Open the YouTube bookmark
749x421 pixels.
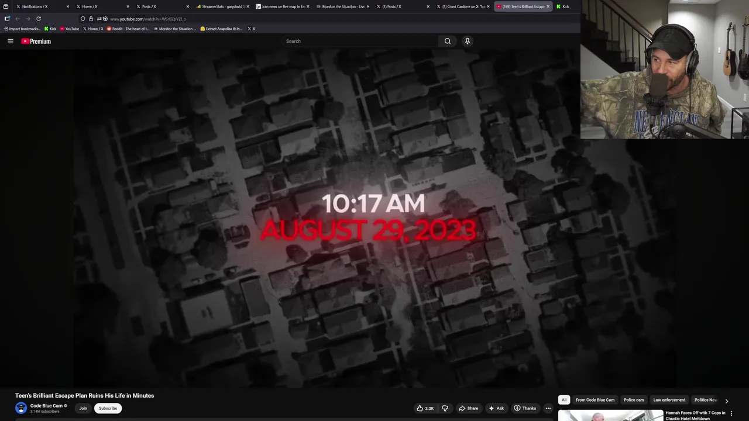[x=69, y=29]
